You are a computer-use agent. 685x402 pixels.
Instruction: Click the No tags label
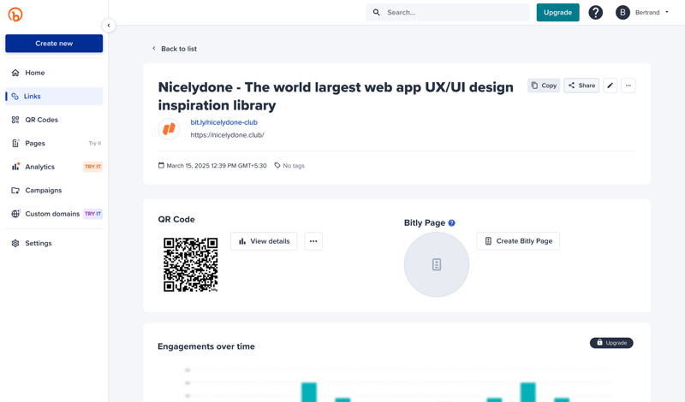tap(294, 165)
